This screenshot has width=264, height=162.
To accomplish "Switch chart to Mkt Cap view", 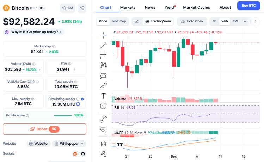I will point(119,21).
